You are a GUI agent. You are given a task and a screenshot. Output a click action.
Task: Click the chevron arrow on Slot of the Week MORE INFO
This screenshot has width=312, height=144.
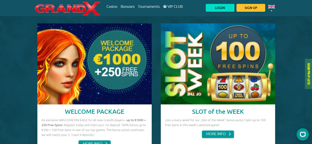[230, 134]
